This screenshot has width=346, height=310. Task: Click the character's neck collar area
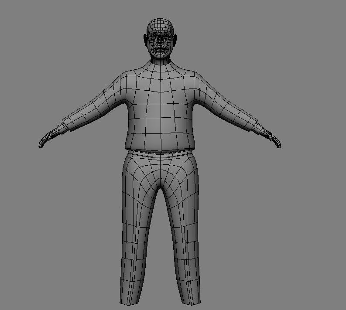(161, 62)
